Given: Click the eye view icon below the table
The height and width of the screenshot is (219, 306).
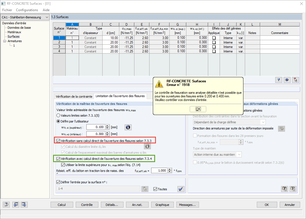Looking at the screenshot, I should click(287, 80).
